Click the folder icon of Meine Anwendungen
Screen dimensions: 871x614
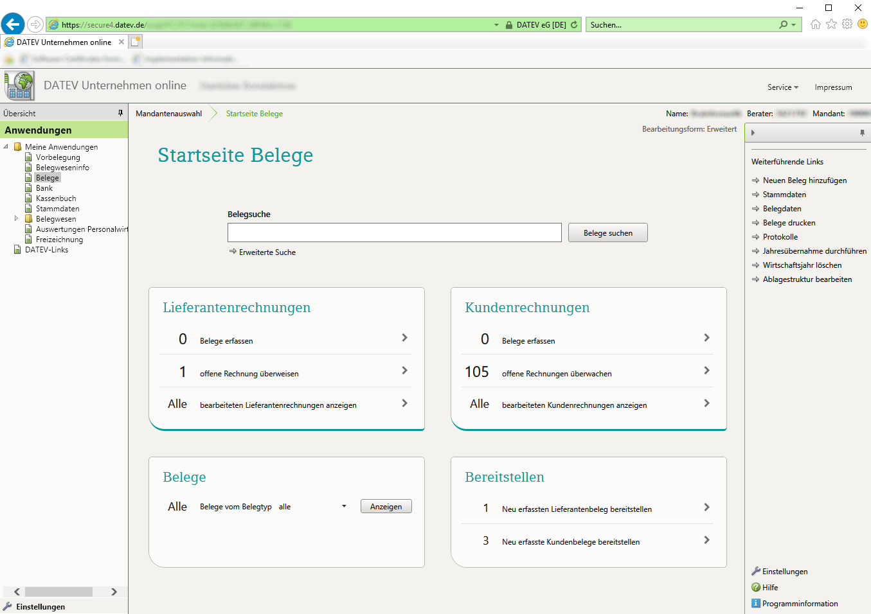pyautogui.click(x=17, y=146)
